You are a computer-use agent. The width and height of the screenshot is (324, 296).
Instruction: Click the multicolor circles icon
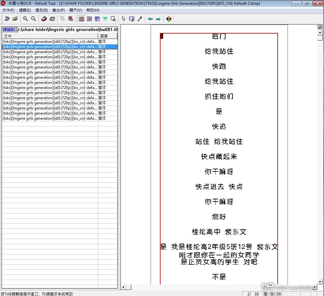pos(169,19)
